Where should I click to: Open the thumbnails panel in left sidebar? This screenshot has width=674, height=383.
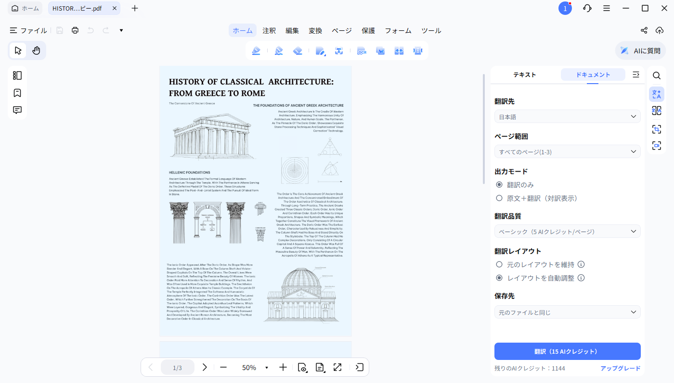coord(17,75)
